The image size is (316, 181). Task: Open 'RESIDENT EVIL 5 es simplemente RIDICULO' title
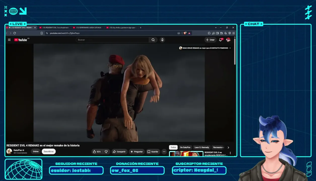click(216, 154)
